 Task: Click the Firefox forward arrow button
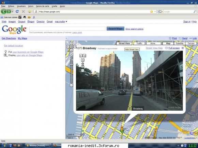(x=9, y=12)
